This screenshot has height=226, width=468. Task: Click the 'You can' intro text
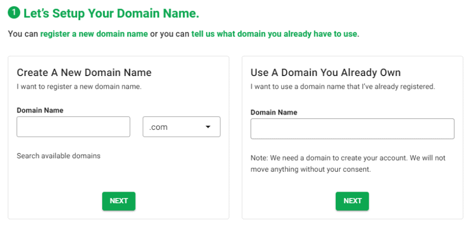point(23,34)
